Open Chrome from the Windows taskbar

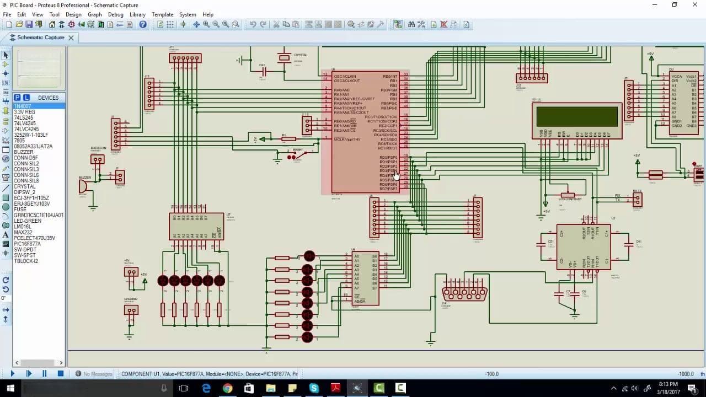227,388
